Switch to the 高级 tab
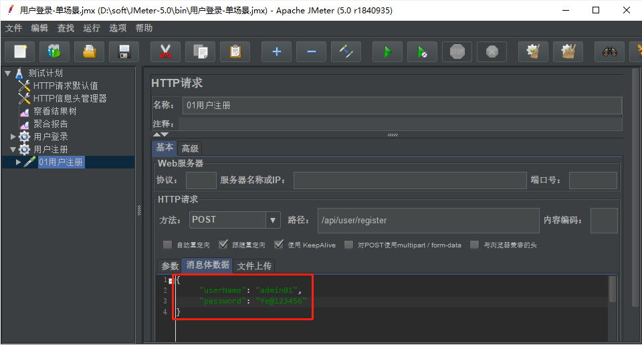Viewport: 642px width, 345px height. (190, 148)
